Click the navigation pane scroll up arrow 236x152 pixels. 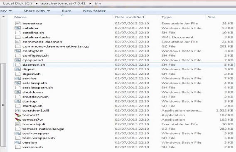pyautogui.click(x=3, y=17)
